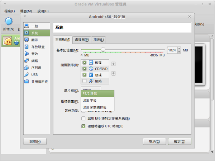Image resolution: width=215 pixels, height=161 pixels.
Task: Open main window menu arrow in title bar
Action: 5,4
